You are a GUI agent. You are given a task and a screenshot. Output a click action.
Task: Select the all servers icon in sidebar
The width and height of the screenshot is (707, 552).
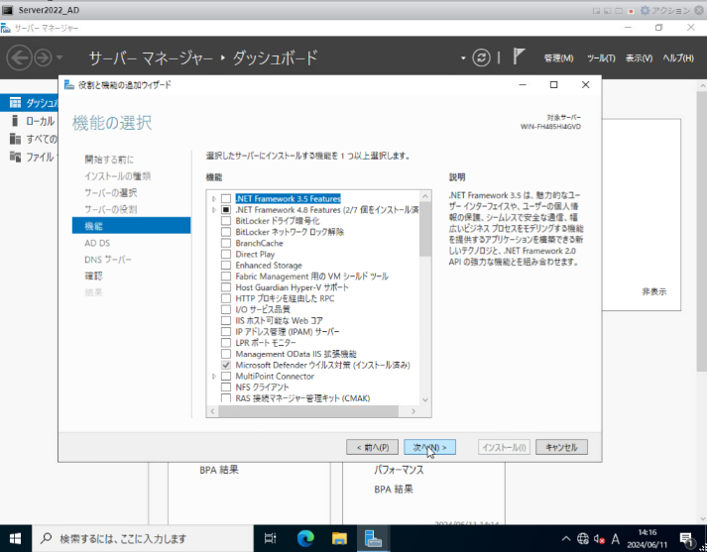pos(15,139)
